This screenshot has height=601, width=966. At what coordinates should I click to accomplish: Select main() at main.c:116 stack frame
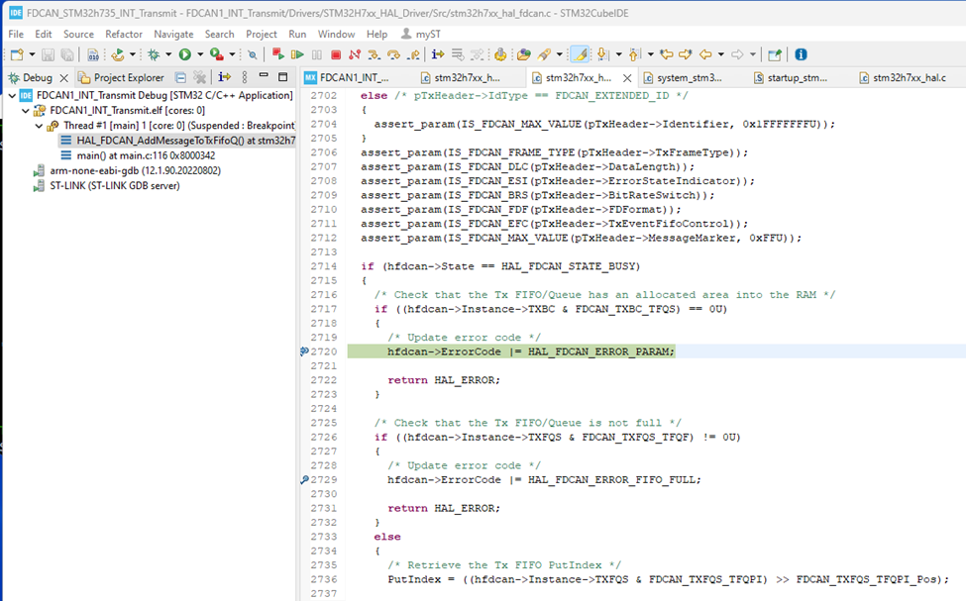click(145, 155)
